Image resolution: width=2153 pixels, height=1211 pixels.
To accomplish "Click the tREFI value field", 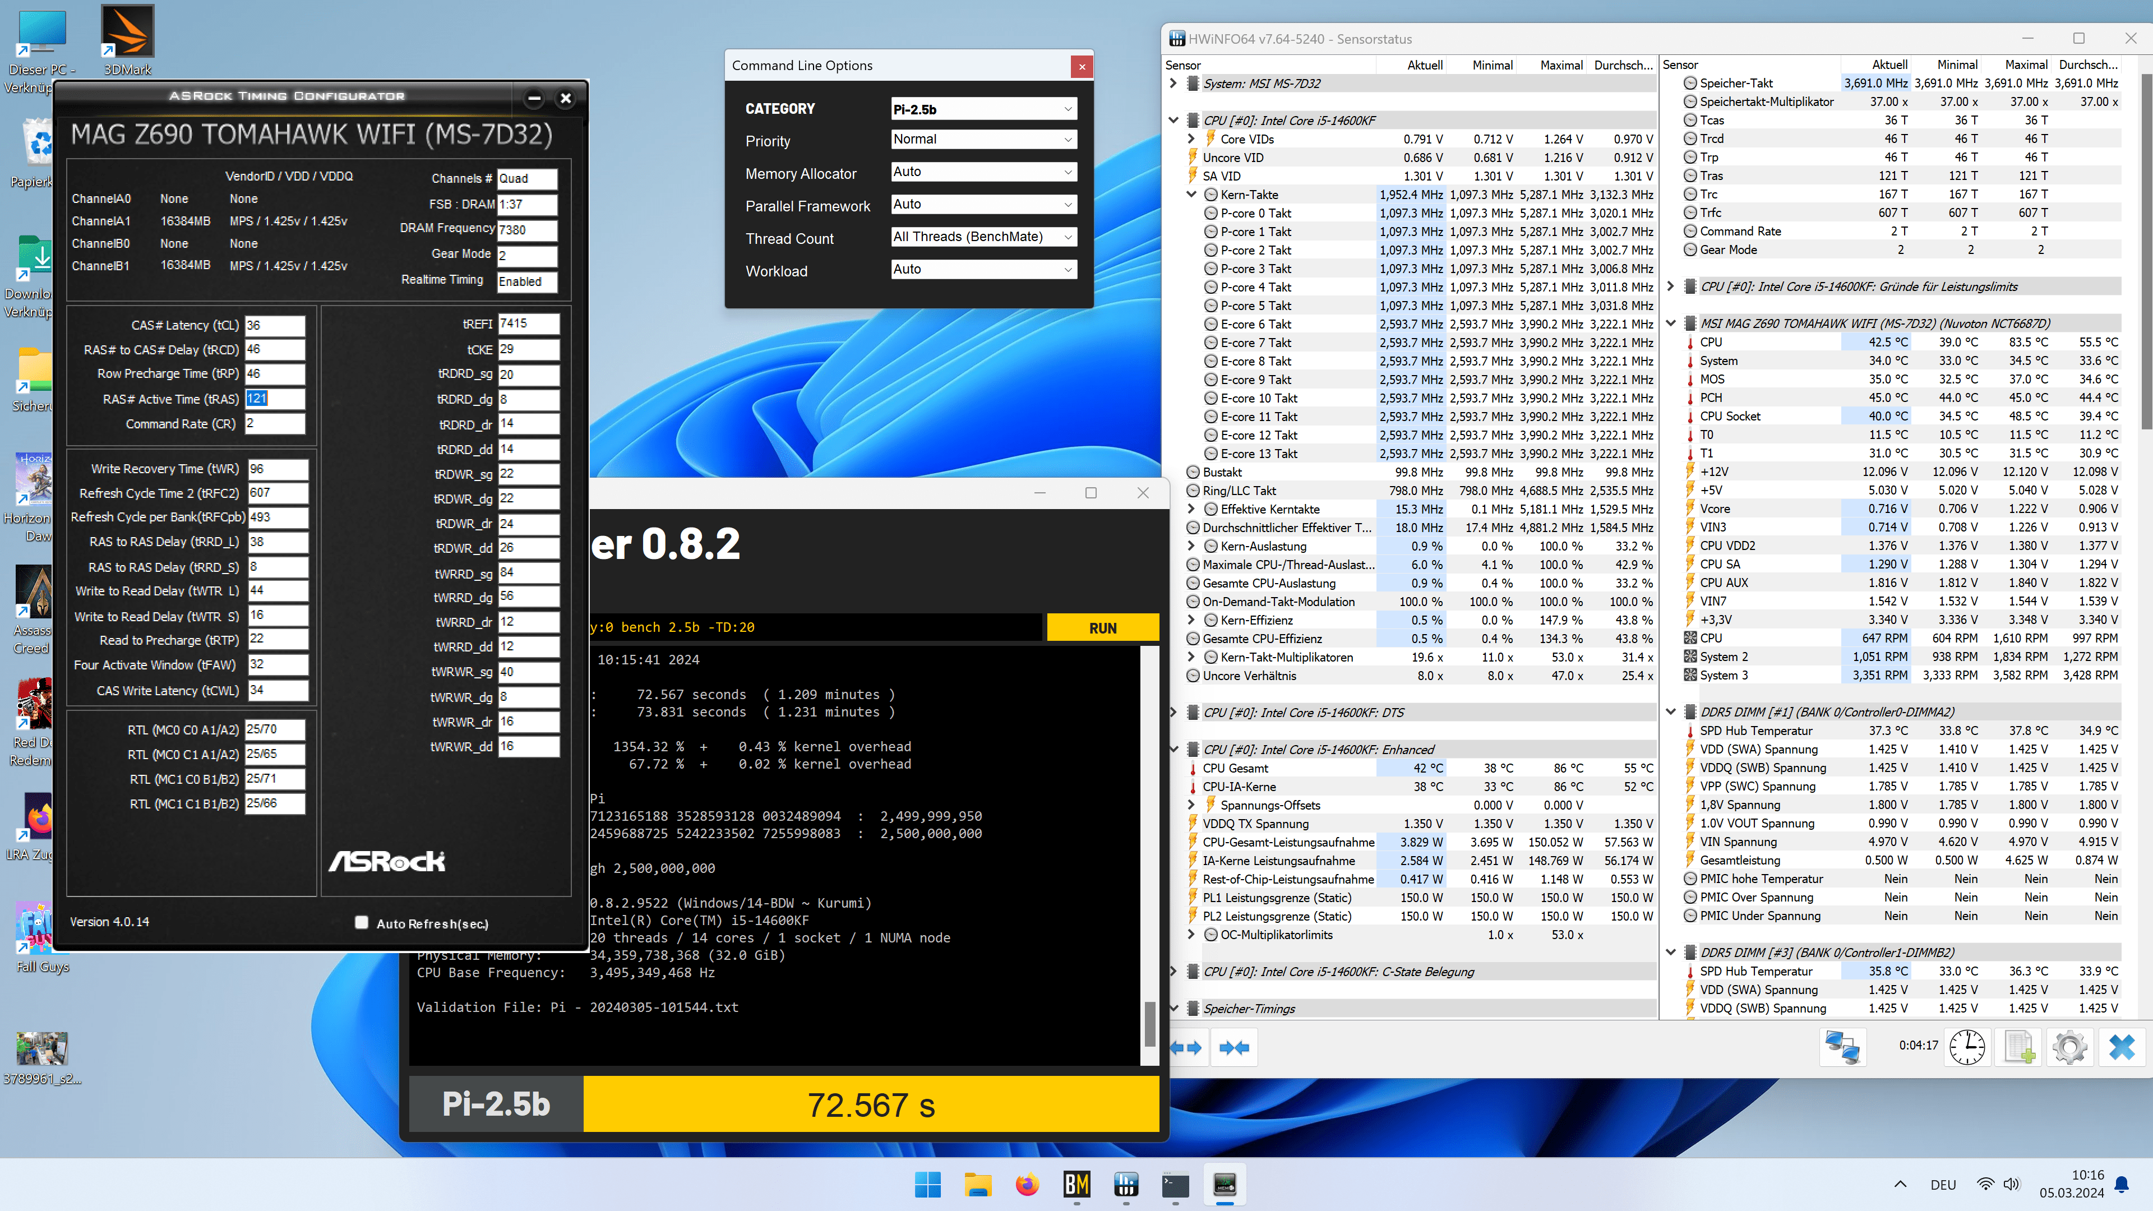I will (x=528, y=323).
